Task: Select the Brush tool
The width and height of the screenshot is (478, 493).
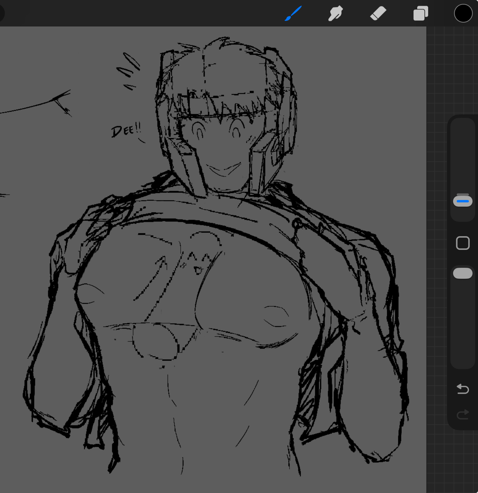Action: (x=293, y=14)
